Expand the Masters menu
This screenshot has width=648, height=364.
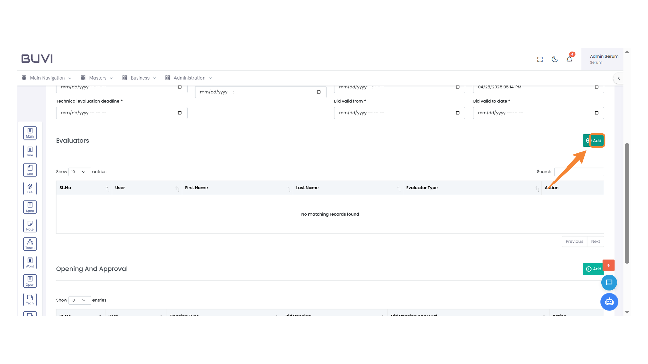pos(97,78)
